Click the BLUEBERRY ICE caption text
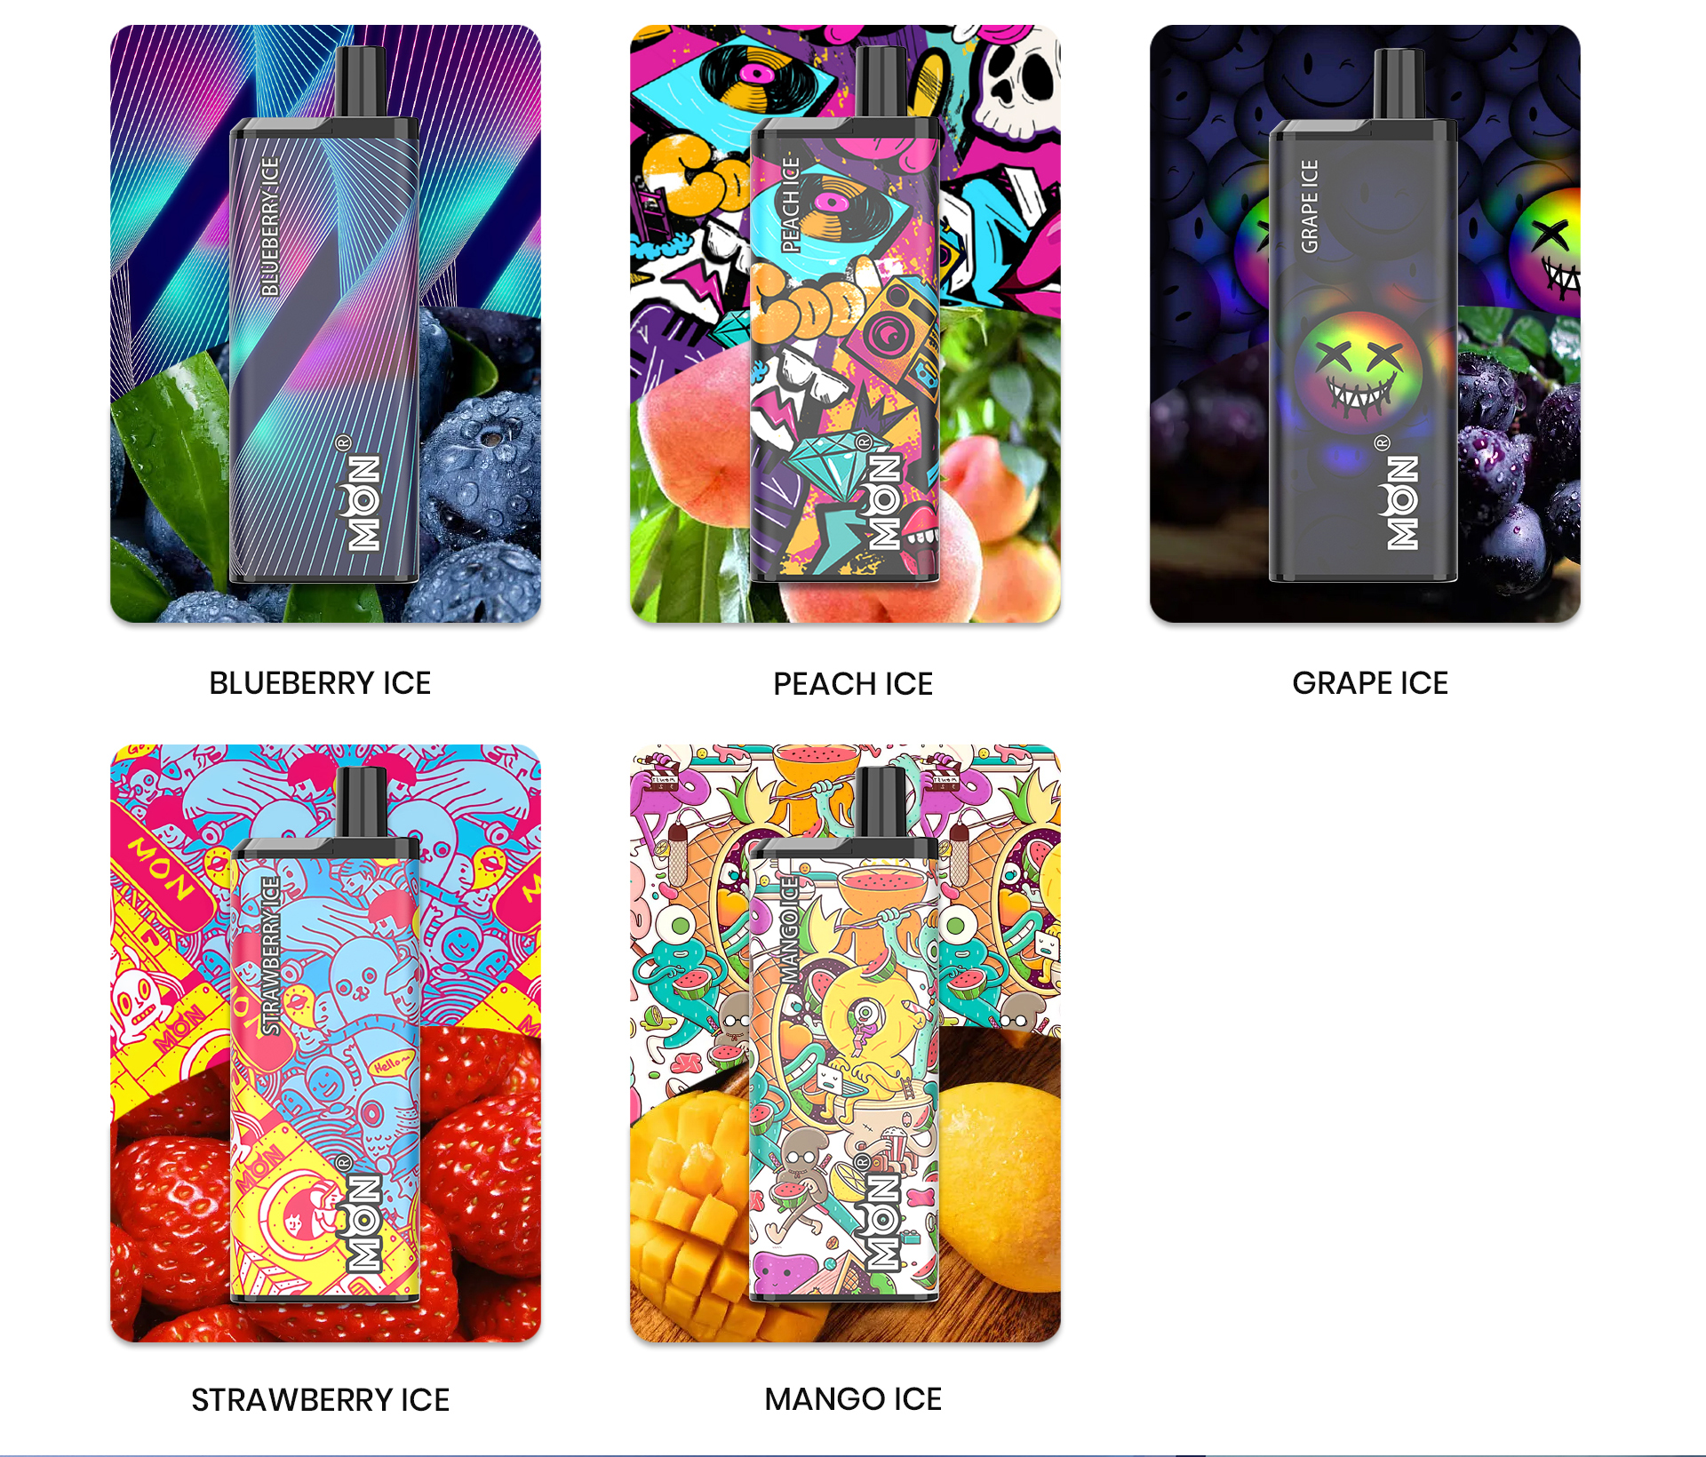This screenshot has height=1457, width=1706. [320, 683]
